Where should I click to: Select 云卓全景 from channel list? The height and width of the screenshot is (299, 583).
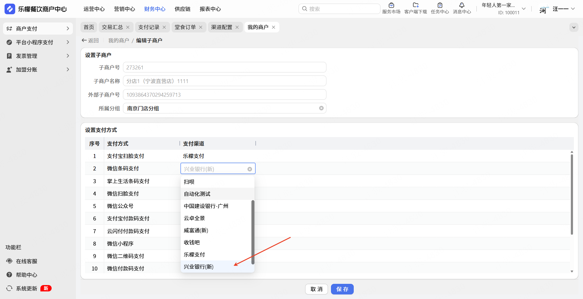coord(216,218)
